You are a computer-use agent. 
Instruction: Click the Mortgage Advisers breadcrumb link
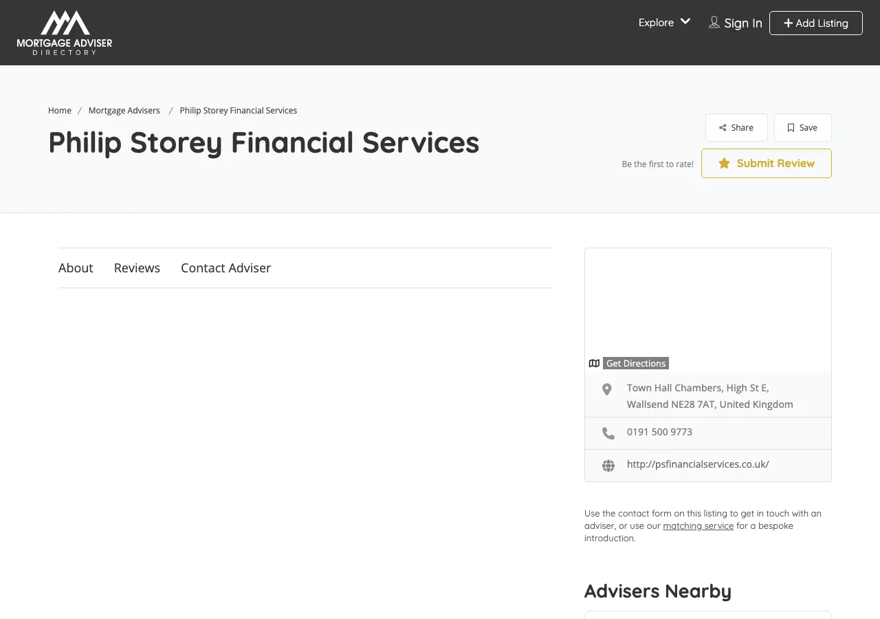[x=124, y=110]
